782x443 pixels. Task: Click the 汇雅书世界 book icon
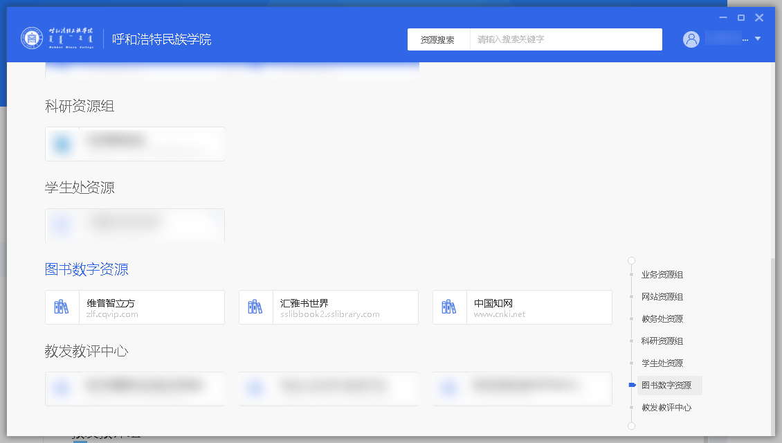click(x=256, y=307)
